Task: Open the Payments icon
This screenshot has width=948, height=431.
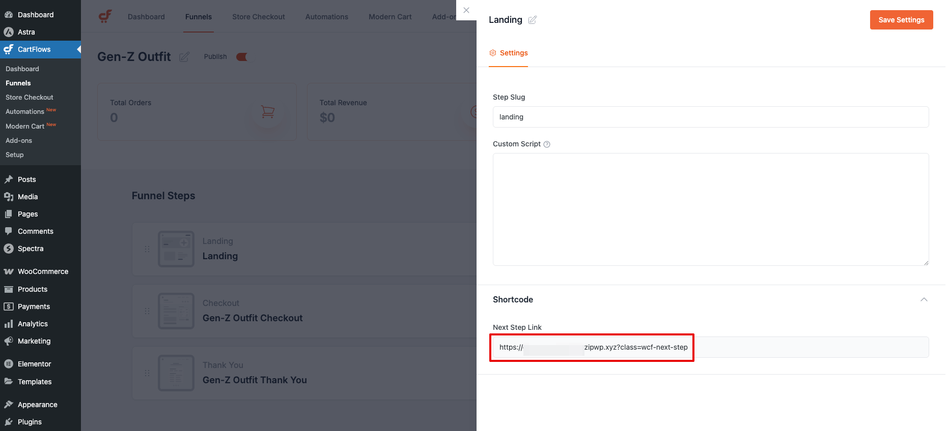Action: (x=9, y=306)
